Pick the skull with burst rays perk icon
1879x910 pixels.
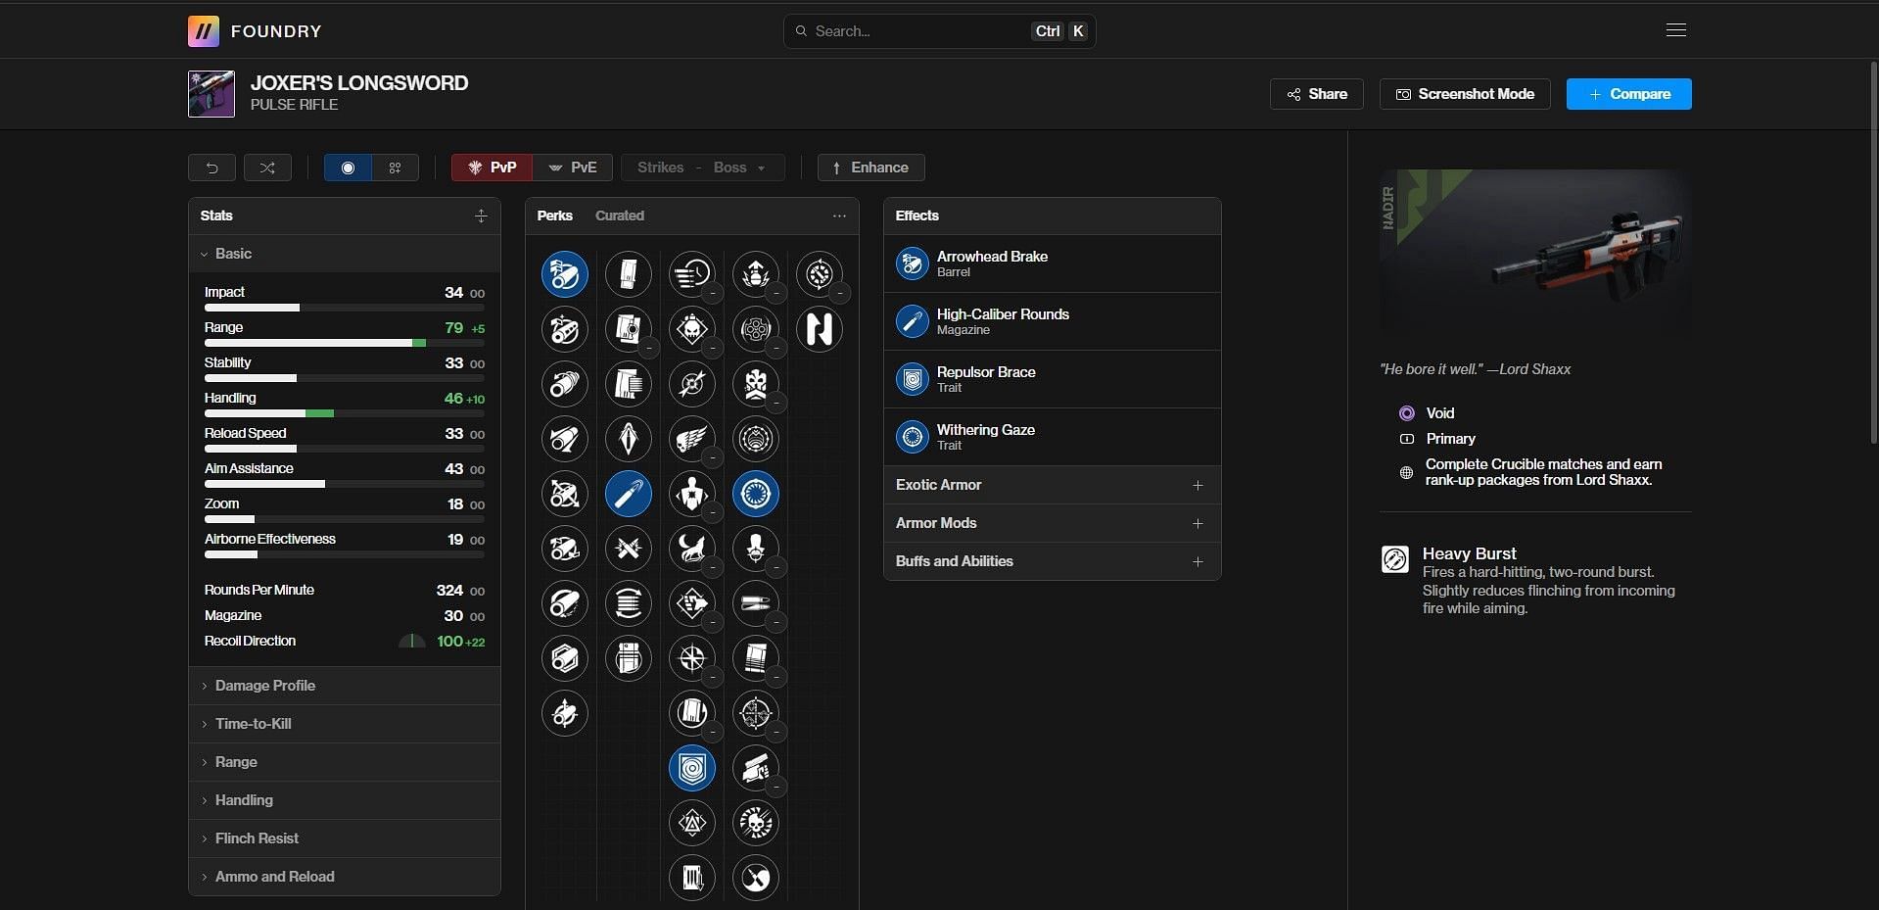(x=756, y=823)
